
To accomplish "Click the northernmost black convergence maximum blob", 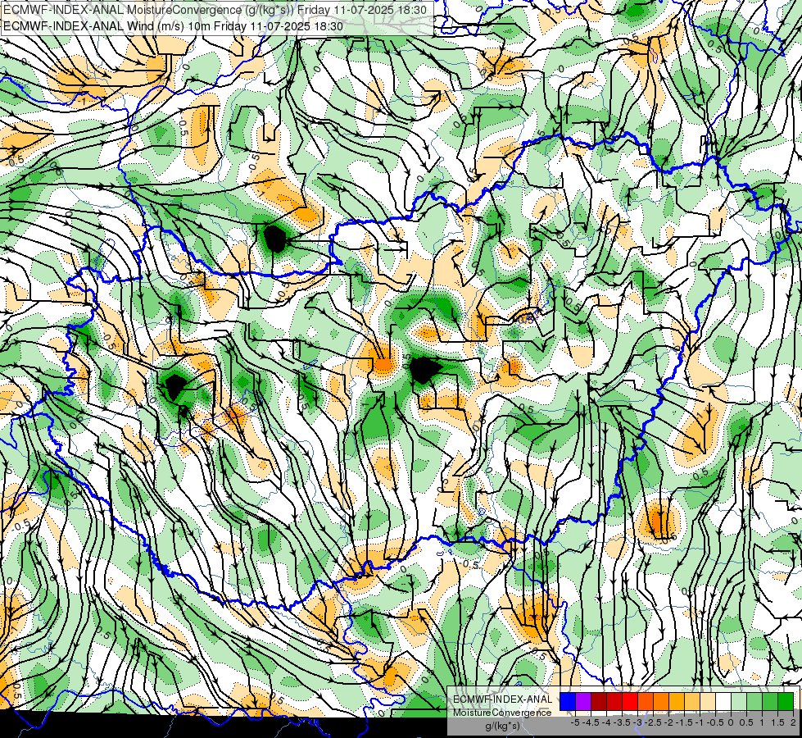I will [x=274, y=239].
